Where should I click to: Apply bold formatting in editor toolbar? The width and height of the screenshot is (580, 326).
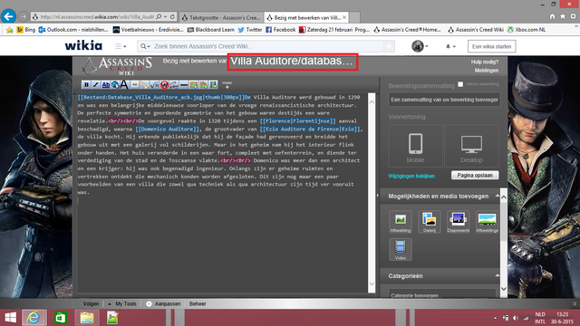pos(86,84)
